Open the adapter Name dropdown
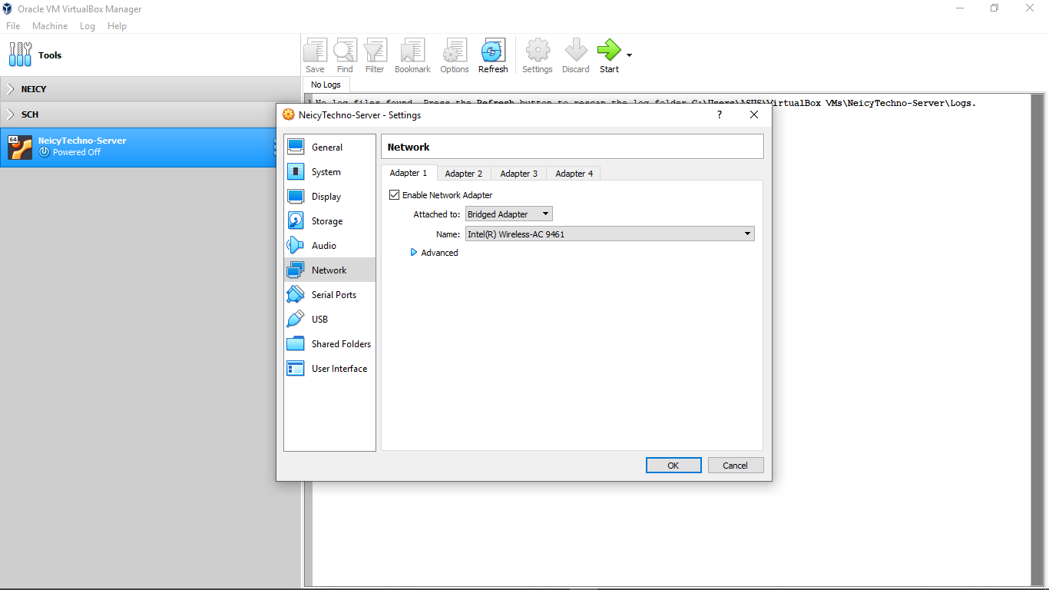The image size is (1049, 590). (x=610, y=234)
